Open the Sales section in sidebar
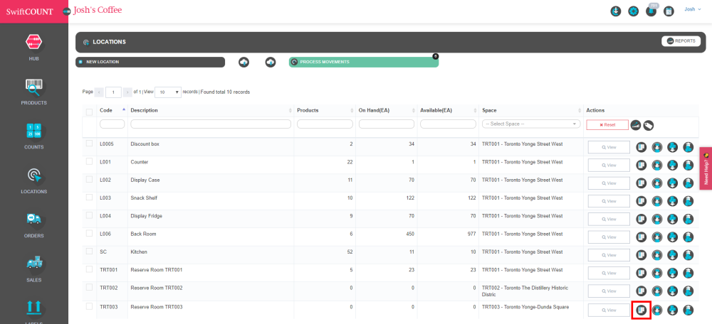 [33, 269]
